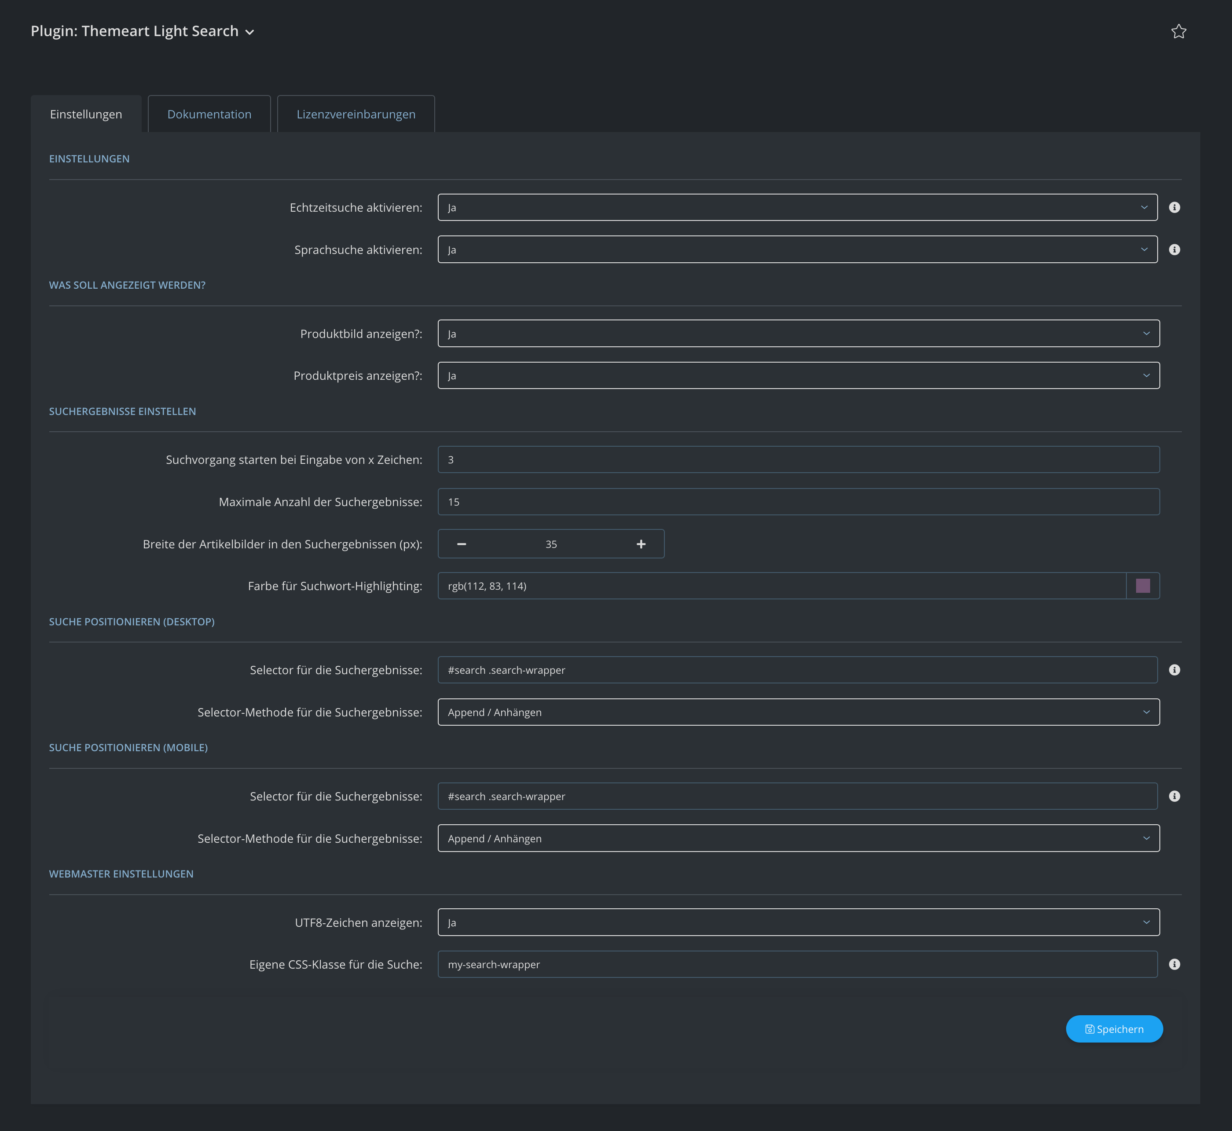Viewport: 1232px width, 1131px height.
Task: Click the Speichern button
Action: point(1113,1029)
